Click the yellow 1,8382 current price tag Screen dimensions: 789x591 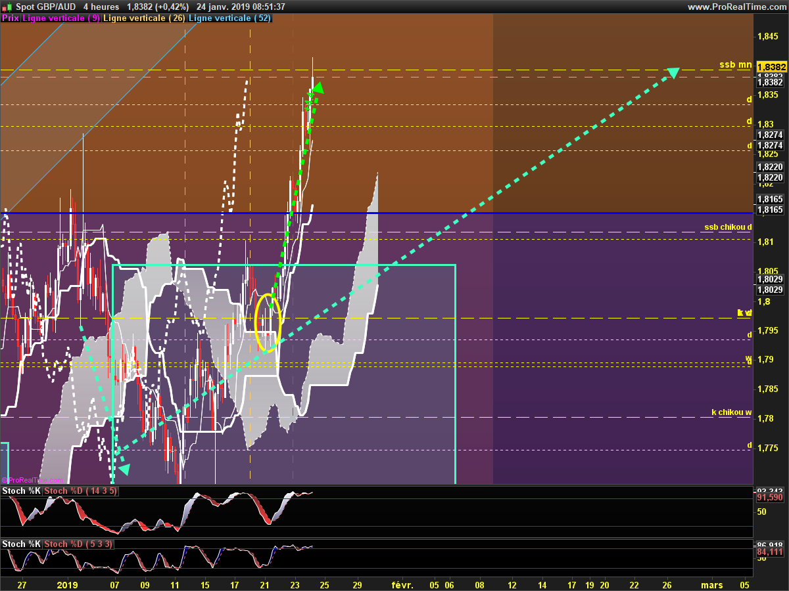coord(771,67)
